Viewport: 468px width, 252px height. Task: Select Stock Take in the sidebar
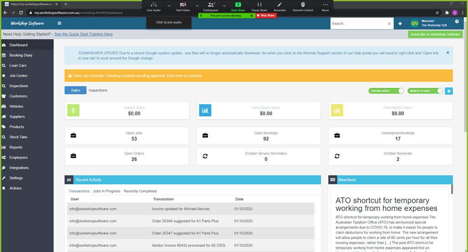click(27, 137)
